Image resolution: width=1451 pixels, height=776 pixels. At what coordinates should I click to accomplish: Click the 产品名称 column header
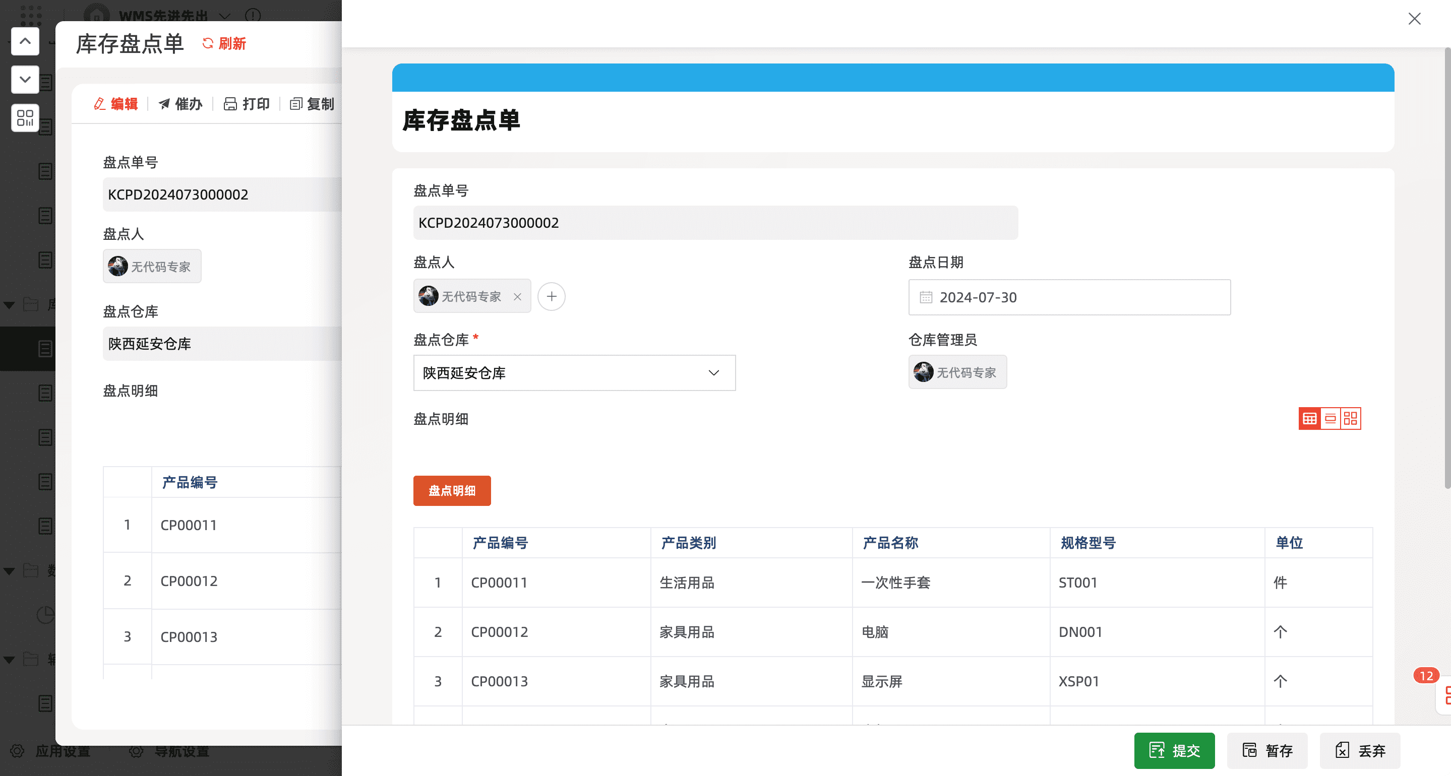tap(890, 543)
